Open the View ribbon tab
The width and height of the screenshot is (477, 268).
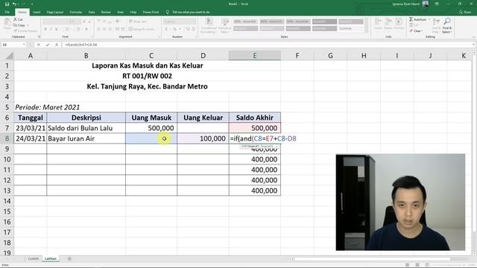[121, 12]
